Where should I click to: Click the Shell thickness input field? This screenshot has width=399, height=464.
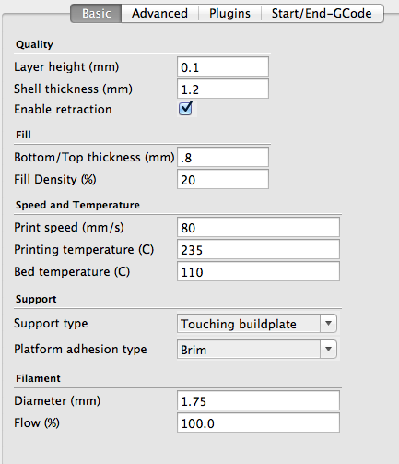click(223, 89)
